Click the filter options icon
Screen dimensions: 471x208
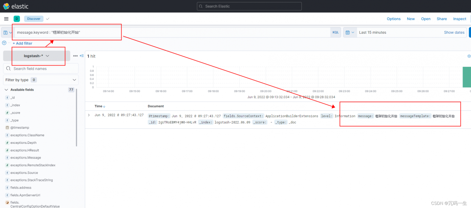[x=4, y=43]
